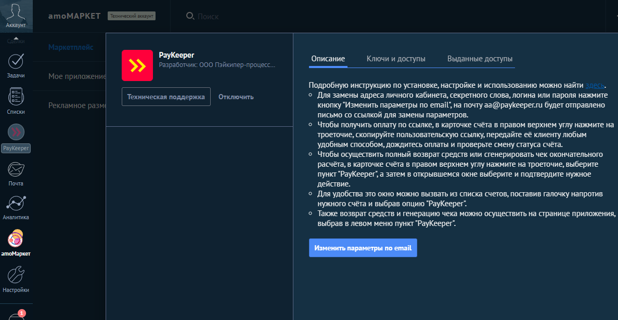Open the Аккаунт profile avatar
The width and height of the screenshot is (618, 320).
click(16, 12)
